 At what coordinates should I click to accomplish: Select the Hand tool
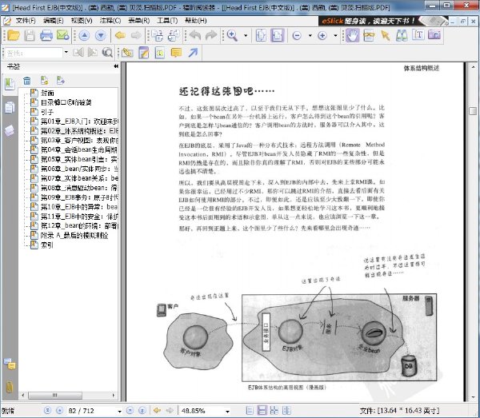(x=352, y=35)
